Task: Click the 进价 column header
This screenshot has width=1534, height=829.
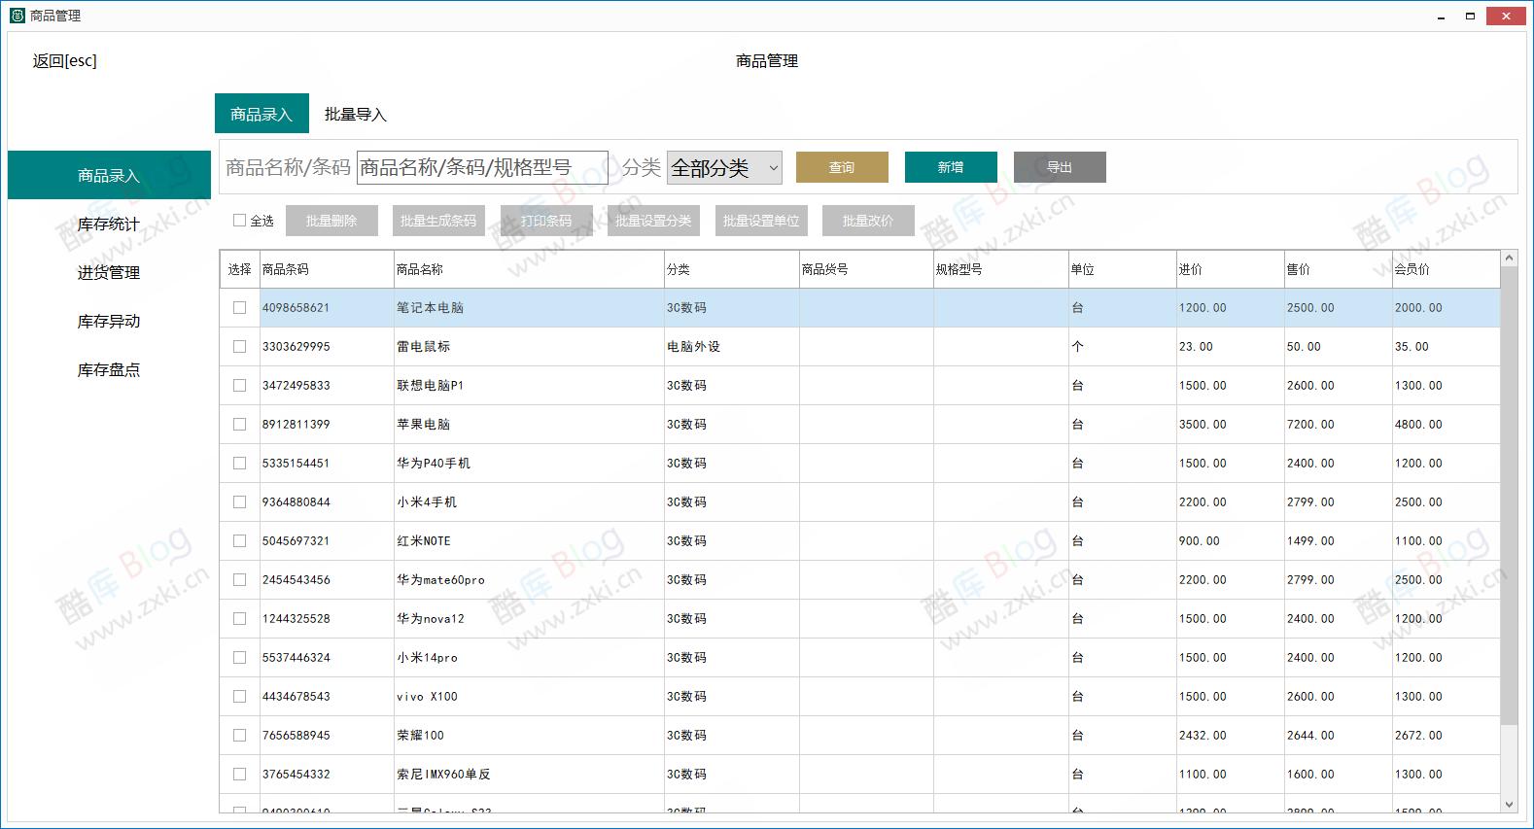Action: coord(1230,269)
